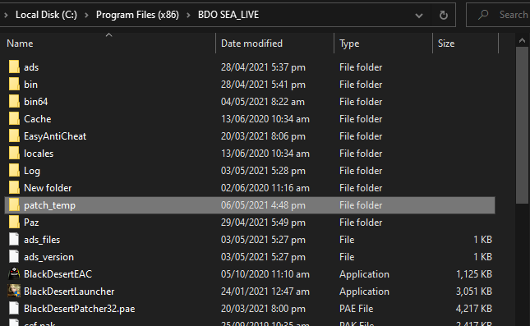Click the BlackDesertEAC application icon

point(14,273)
